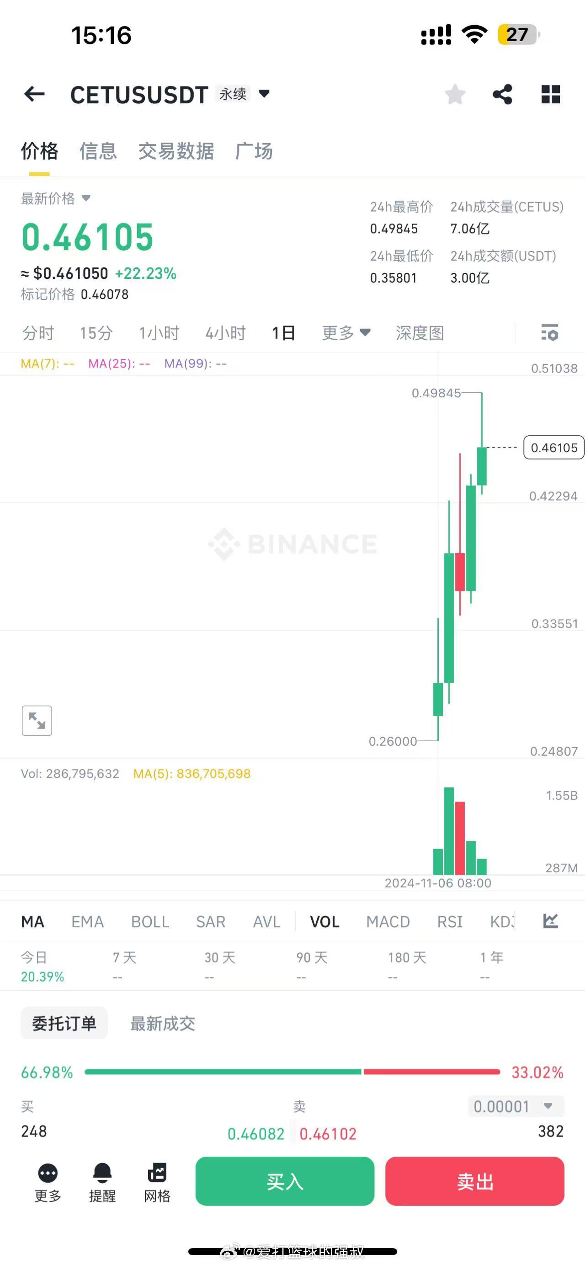585x1266 pixels.
Task: Tap the buy/sell ratio bar
Action: click(292, 1071)
